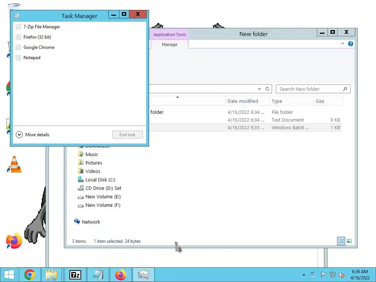Image resolution: width=376 pixels, height=282 pixels.
Task: Open Explorer Help question mark icon
Action: (351, 44)
